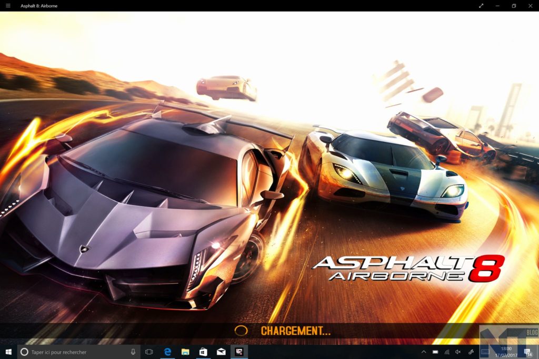Minimize the Asphalt 8 window
Viewport: 539px width, 359px height.
click(x=497, y=5)
